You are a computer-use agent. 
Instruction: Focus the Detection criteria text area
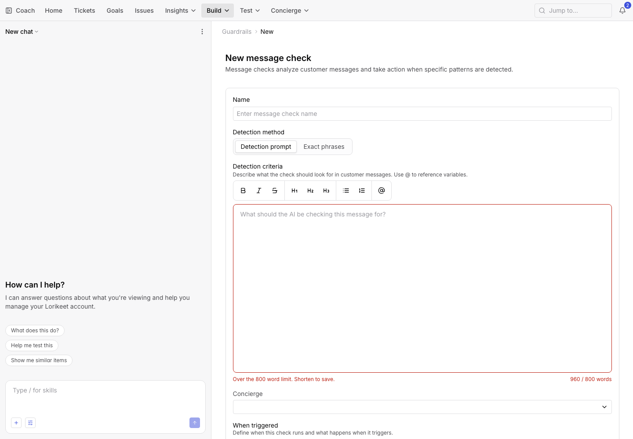point(422,288)
